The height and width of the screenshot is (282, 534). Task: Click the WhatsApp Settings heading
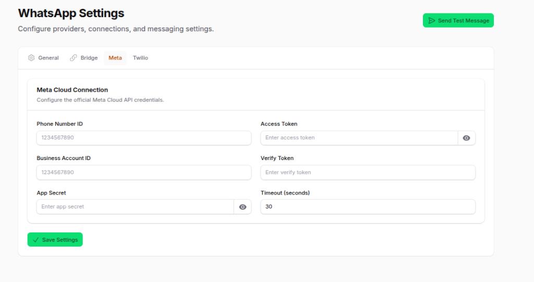(x=71, y=13)
